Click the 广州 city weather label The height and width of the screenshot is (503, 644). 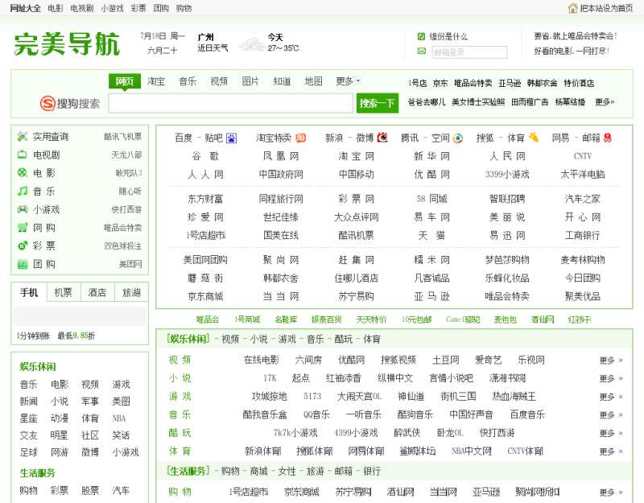click(x=206, y=37)
